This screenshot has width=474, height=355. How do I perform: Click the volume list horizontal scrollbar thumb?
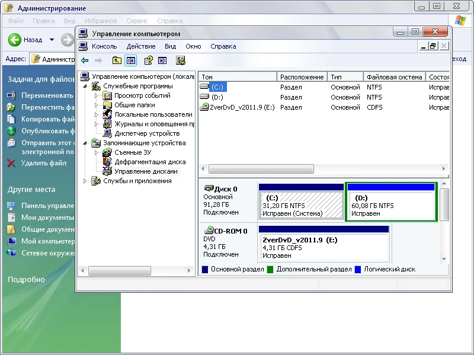(260, 169)
